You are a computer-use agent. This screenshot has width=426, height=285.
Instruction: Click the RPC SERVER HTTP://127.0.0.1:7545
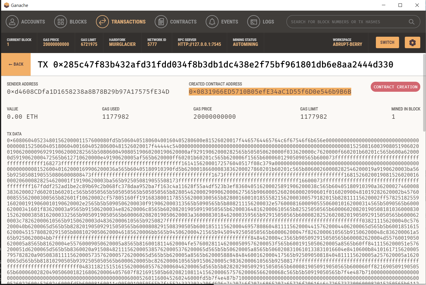click(x=199, y=42)
